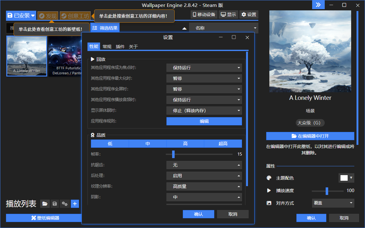Click the theme color palette icon

[x=269, y=178]
